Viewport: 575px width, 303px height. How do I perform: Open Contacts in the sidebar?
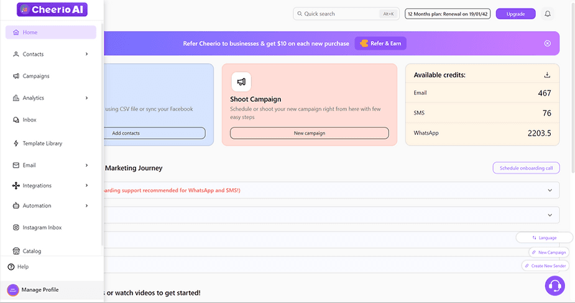[50, 54]
